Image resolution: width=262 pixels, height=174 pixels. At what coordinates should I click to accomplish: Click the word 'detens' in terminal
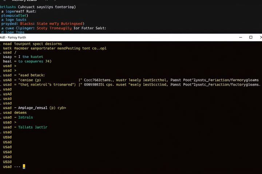[20, 113]
